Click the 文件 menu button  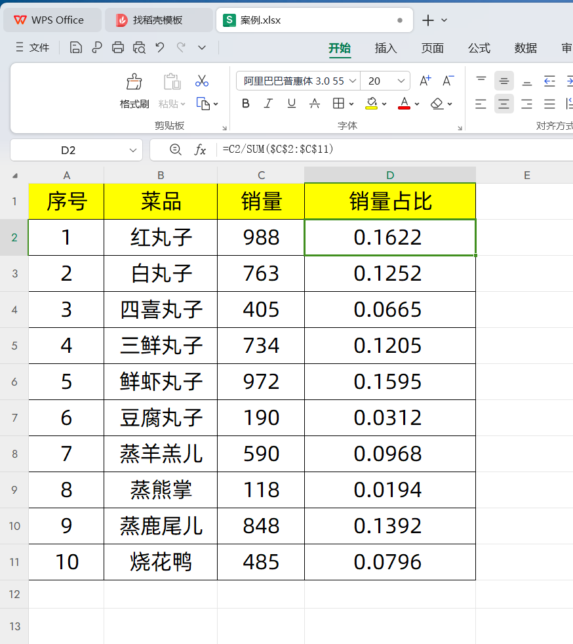[41, 47]
